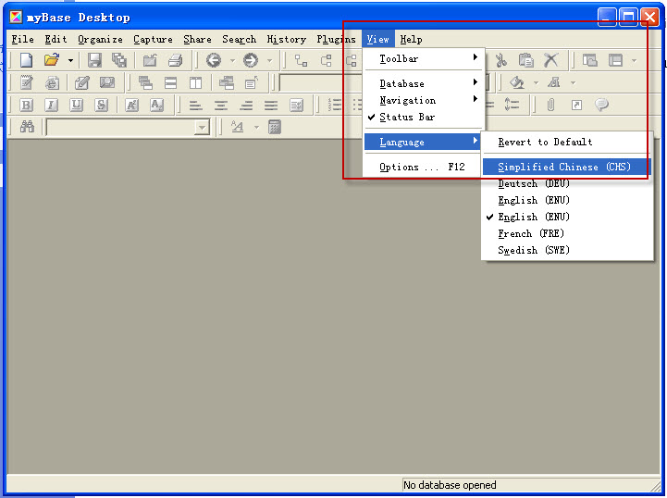
Task: Click the 'No database opened' status text
Action: pyautogui.click(x=450, y=485)
